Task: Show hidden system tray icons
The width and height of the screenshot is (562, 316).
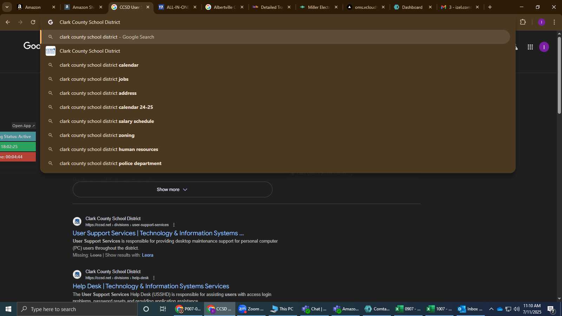Action: pyautogui.click(x=491, y=309)
